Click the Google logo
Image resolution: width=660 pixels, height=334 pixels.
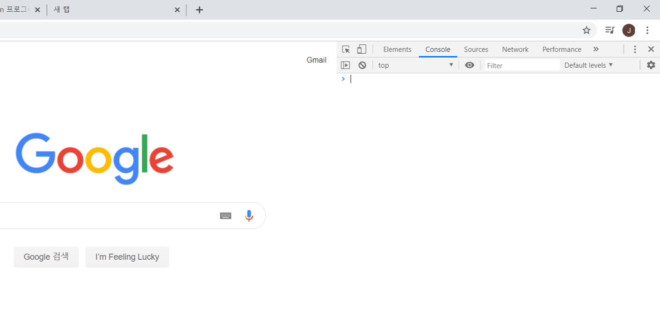[x=95, y=158]
